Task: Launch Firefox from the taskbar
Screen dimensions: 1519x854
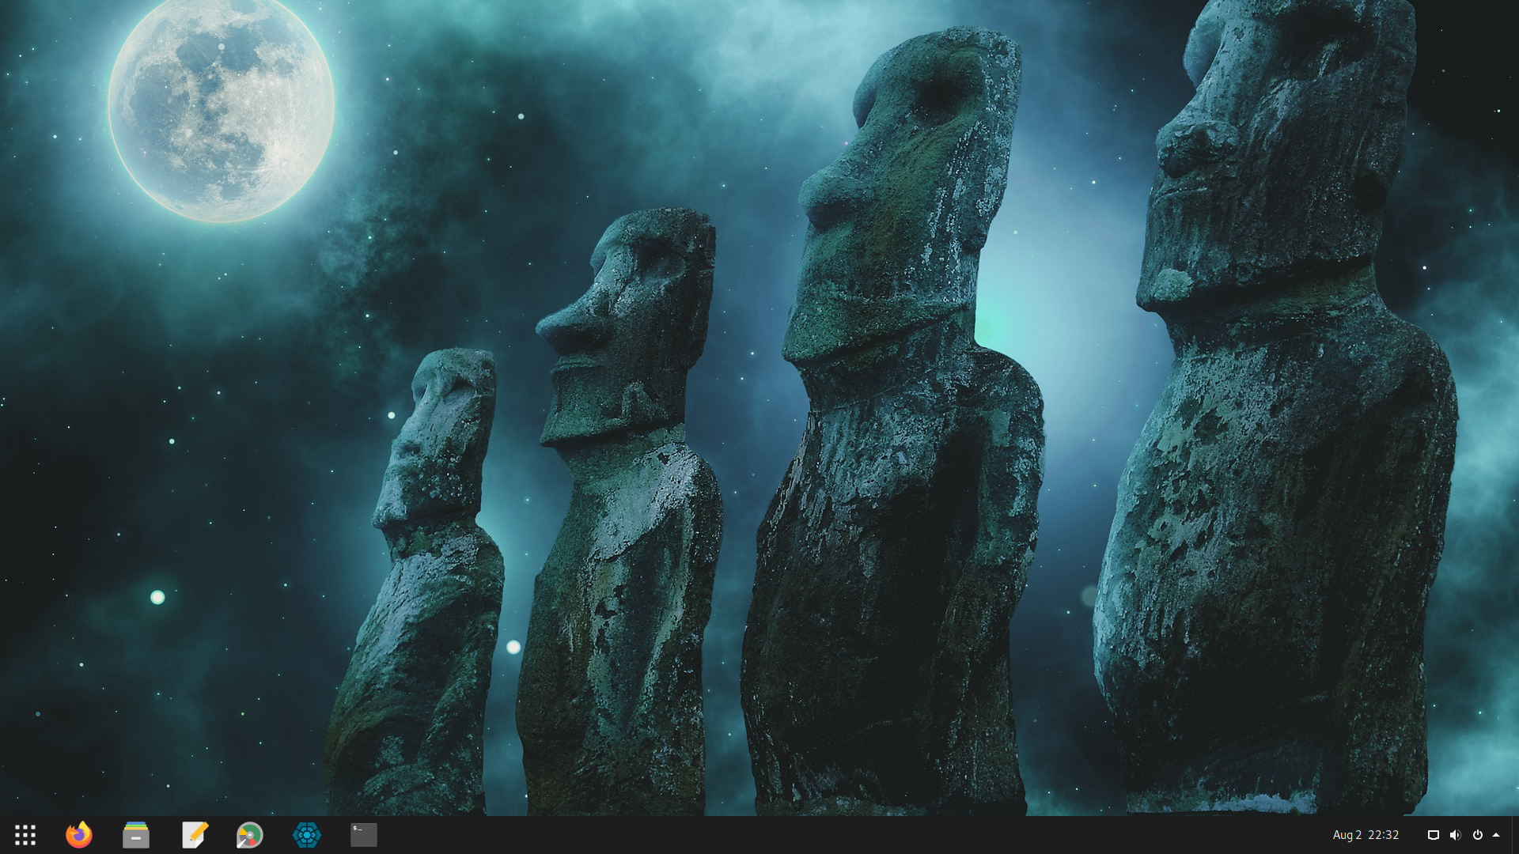Action: click(79, 835)
